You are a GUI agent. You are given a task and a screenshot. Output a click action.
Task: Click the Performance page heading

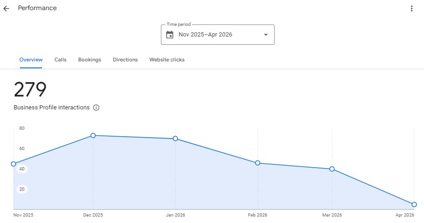37,8
